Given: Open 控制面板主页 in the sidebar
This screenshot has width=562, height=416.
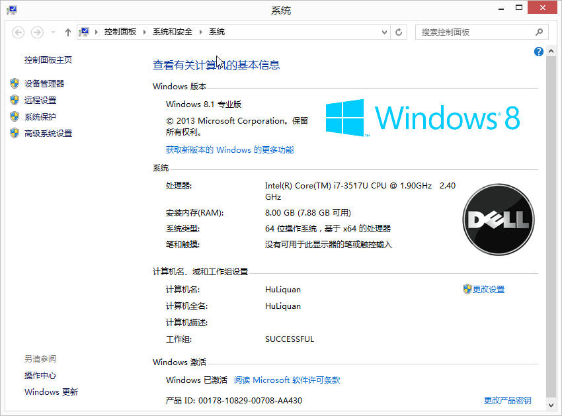Looking at the screenshot, I should coord(48,60).
